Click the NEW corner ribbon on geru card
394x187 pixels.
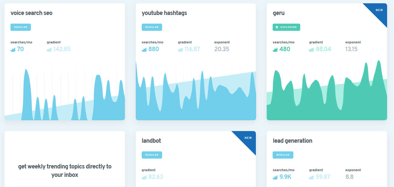(379, 10)
